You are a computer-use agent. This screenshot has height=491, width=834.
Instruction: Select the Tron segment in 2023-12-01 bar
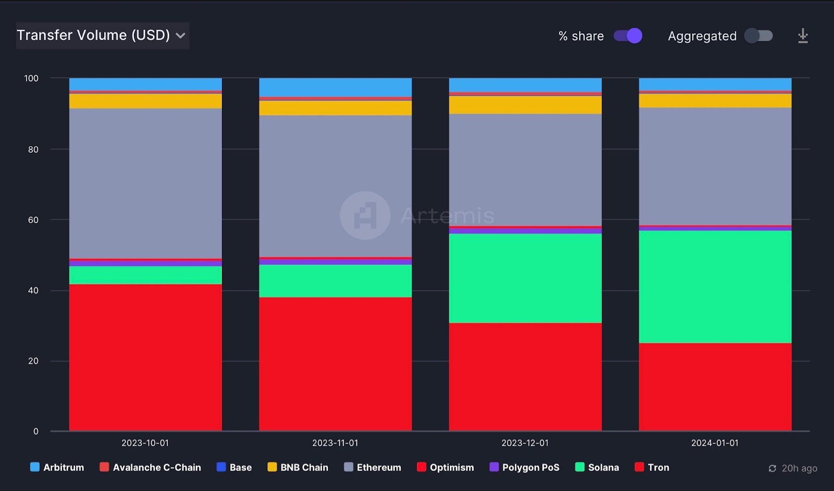525,377
